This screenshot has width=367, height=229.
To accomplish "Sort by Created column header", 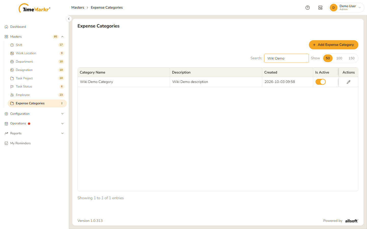I will (287, 72).
